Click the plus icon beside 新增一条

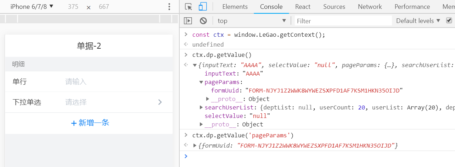[x=74, y=123]
